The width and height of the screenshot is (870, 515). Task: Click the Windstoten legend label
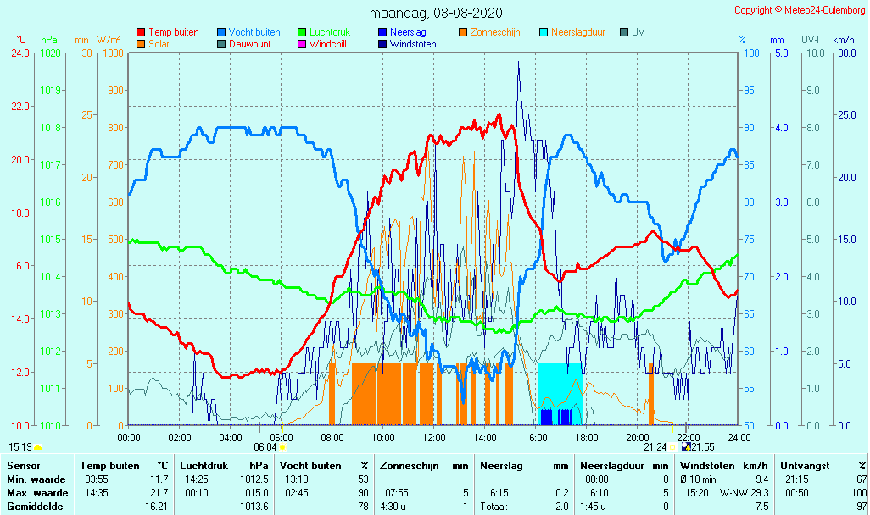coord(413,44)
